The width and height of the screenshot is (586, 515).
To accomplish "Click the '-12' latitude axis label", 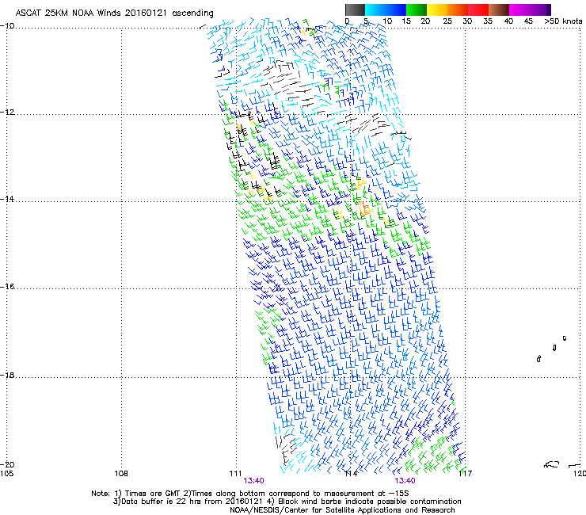I will [x=7, y=113].
